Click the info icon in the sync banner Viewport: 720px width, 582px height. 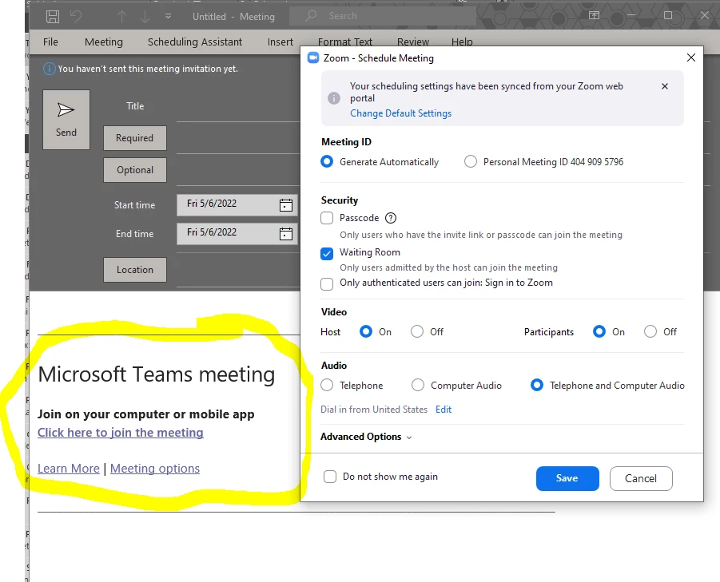tap(334, 98)
